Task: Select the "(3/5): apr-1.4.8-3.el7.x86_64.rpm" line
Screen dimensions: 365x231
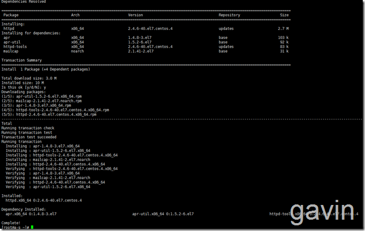Action: 36,106
